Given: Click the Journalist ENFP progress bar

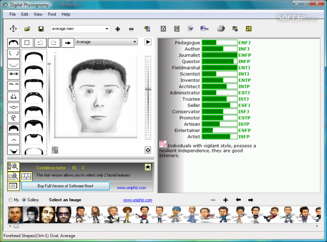Looking at the screenshot, I should click(220, 55).
